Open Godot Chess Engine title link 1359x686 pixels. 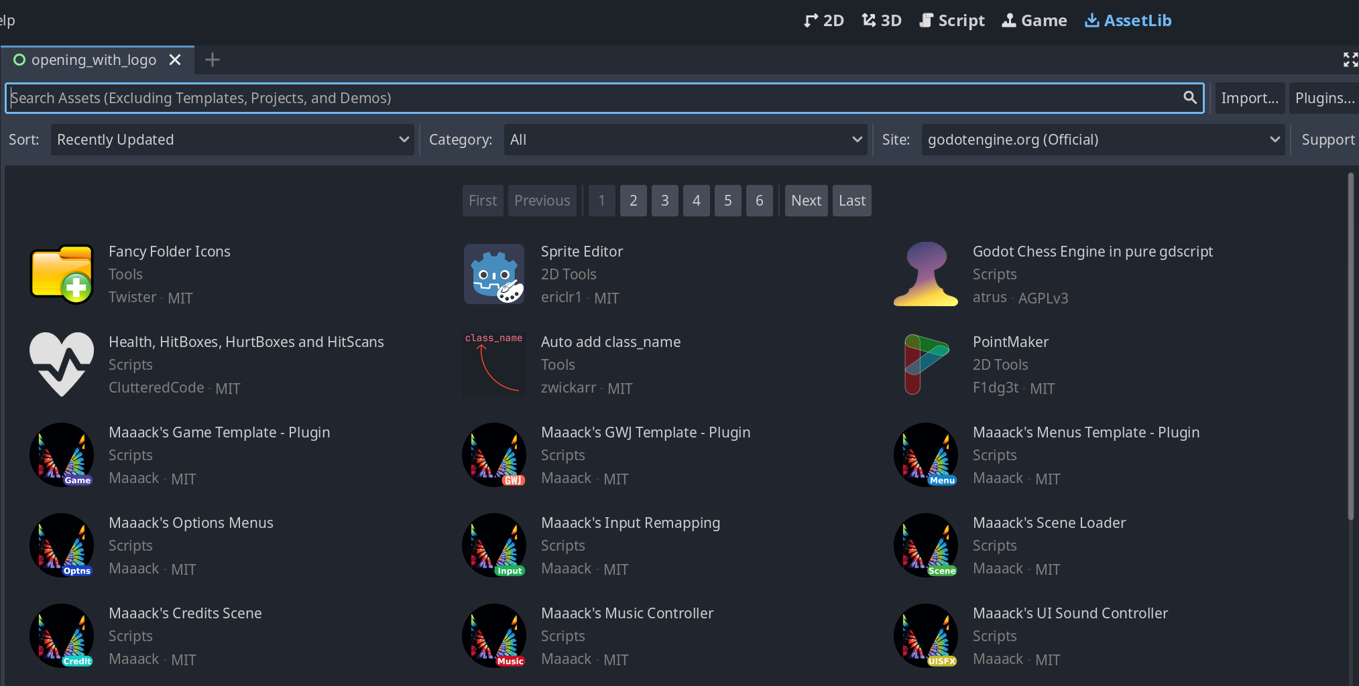point(1093,252)
